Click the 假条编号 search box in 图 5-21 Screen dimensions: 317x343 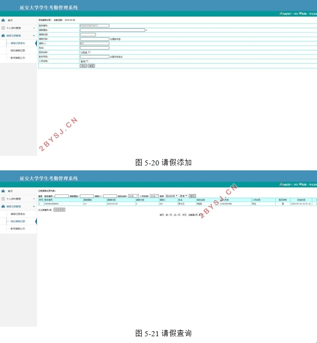[62, 196]
